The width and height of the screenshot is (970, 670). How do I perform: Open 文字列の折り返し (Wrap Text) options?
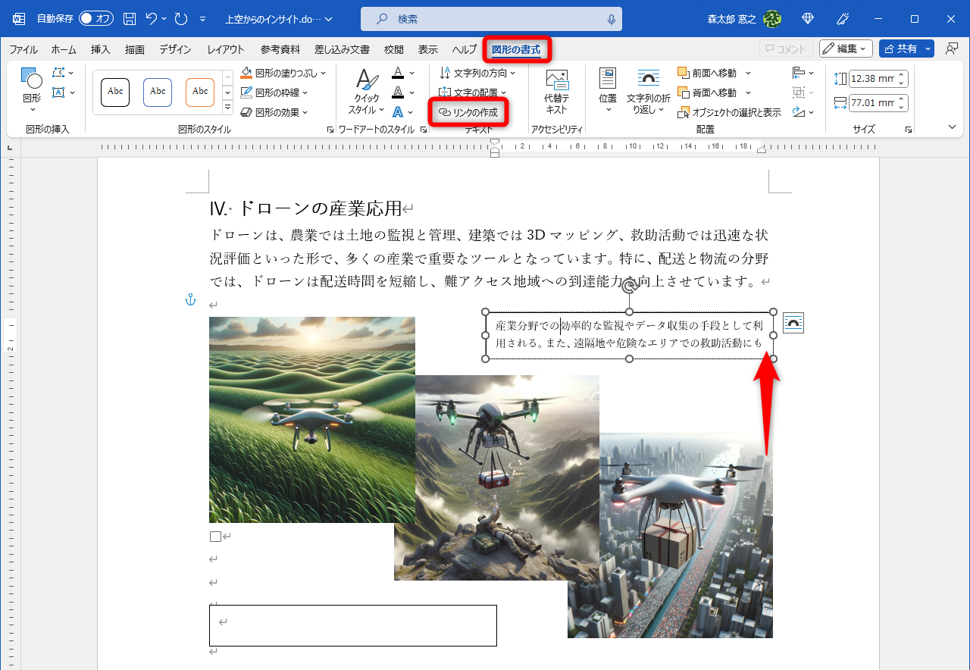[x=648, y=91]
